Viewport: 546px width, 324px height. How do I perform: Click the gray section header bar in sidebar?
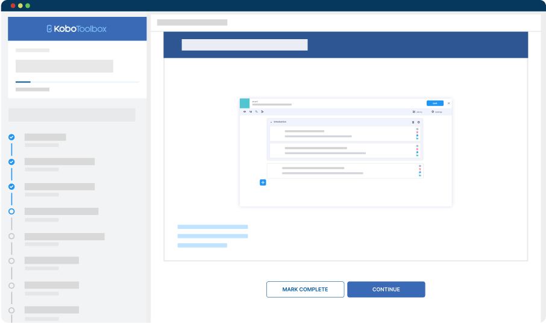pyautogui.click(x=72, y=115)
